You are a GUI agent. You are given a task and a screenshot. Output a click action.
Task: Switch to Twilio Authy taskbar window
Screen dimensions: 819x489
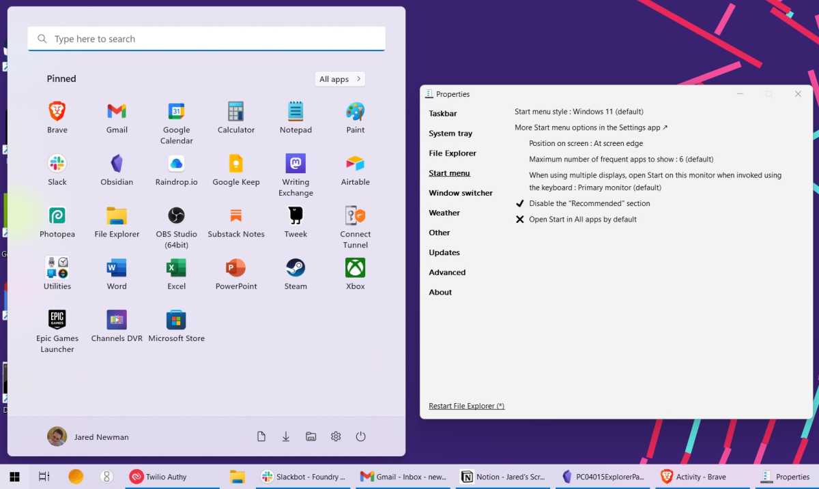point(172,477)
